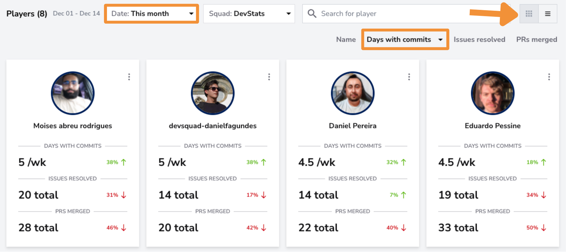
Task: Click the Eduardo Pessine player name
Action: tap(493, 126)
